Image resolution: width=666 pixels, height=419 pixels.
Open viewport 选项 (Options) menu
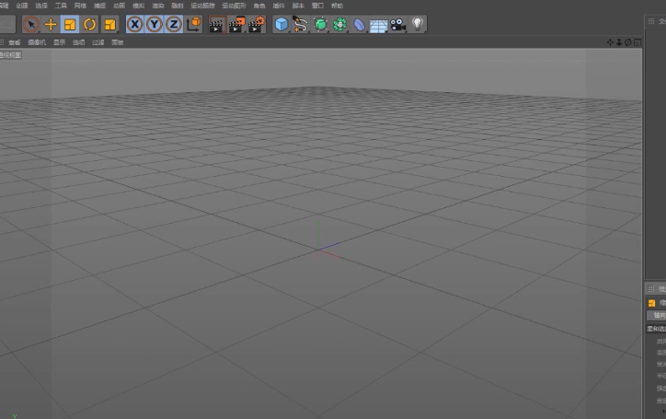(x=78, y=42)
